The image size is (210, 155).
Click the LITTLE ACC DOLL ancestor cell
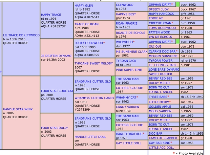coord(161,148)
